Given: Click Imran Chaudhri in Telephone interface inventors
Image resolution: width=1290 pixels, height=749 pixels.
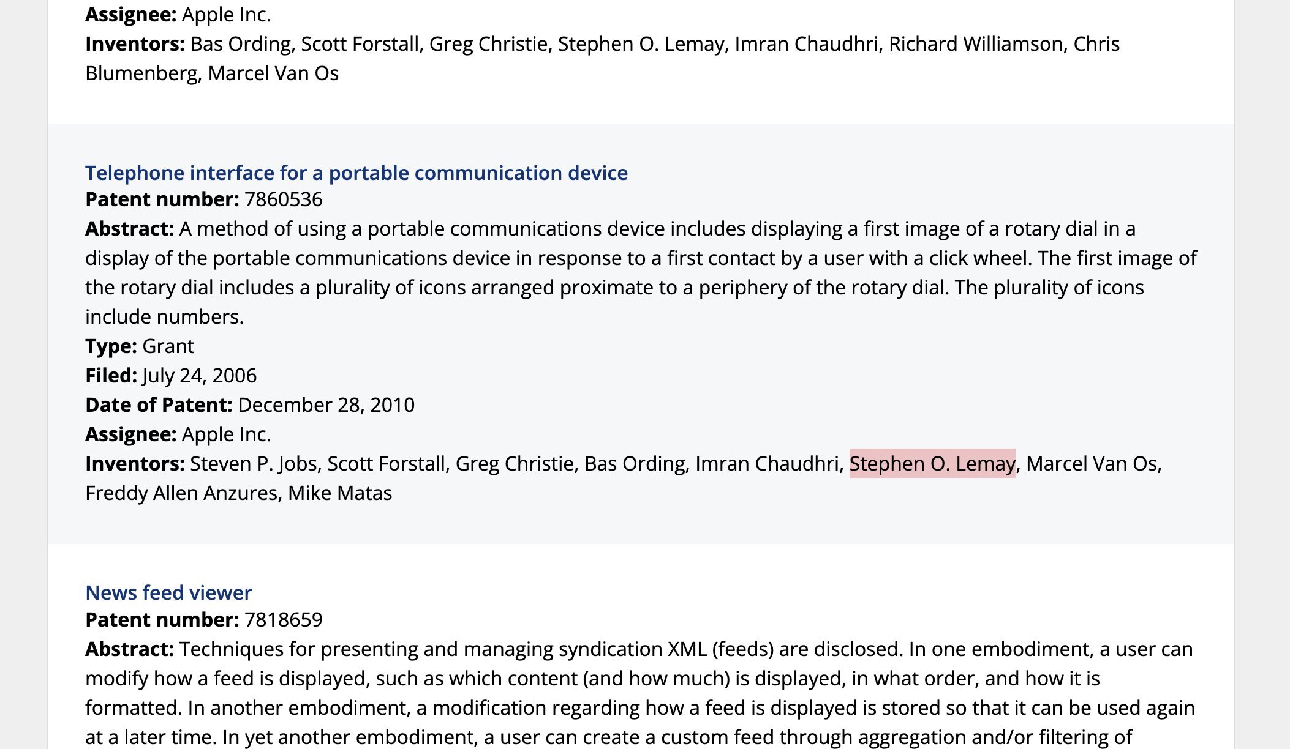Looking at the screenshot, I should coord(769,464).
